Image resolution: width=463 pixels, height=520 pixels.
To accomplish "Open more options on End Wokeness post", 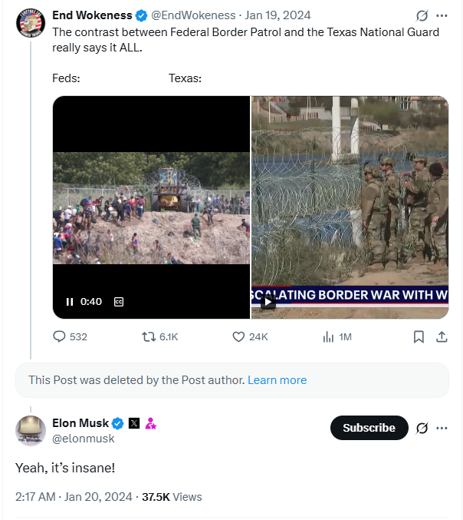I will (x=442, y=15).
